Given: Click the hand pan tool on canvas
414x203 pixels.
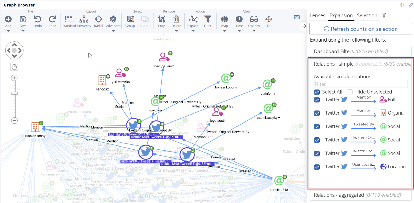Looking at the screenshot, I should pos(14,67).
